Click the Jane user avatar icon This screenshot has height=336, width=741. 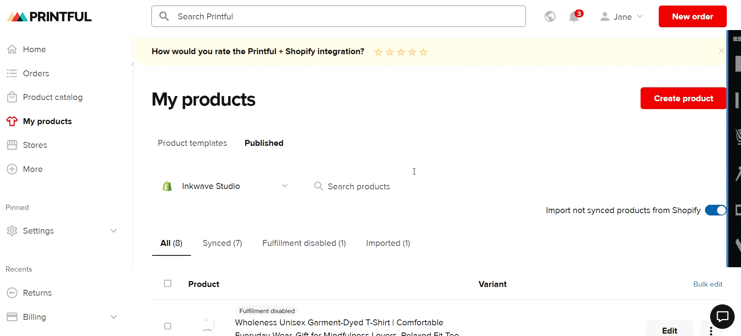[x=605, y=17]
